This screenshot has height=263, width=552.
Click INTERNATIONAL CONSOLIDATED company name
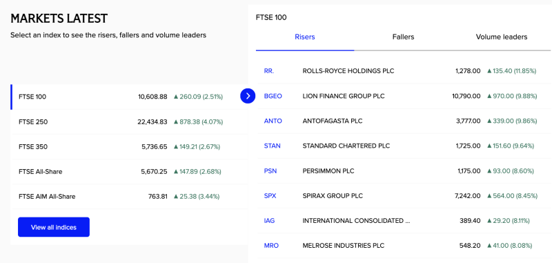tap(356, 221)
